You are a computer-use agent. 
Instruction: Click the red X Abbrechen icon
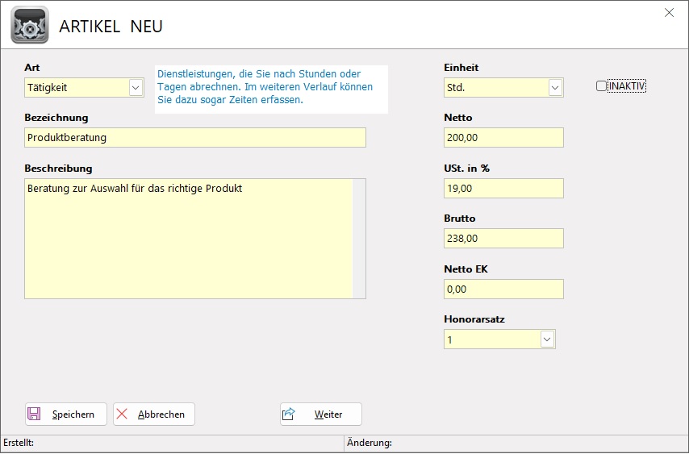coord(123,414)
